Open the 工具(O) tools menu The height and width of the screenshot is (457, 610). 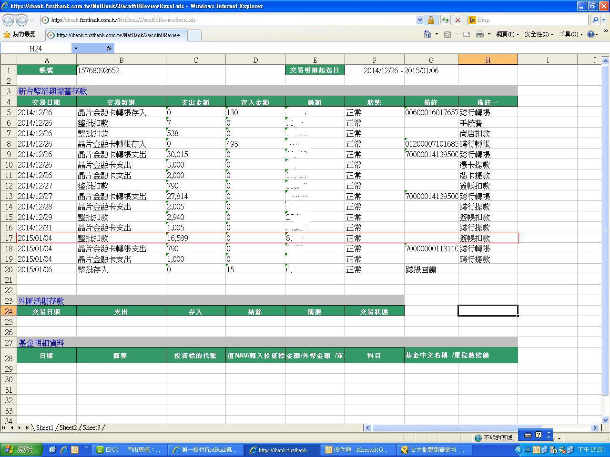click(x=570, y=34)
